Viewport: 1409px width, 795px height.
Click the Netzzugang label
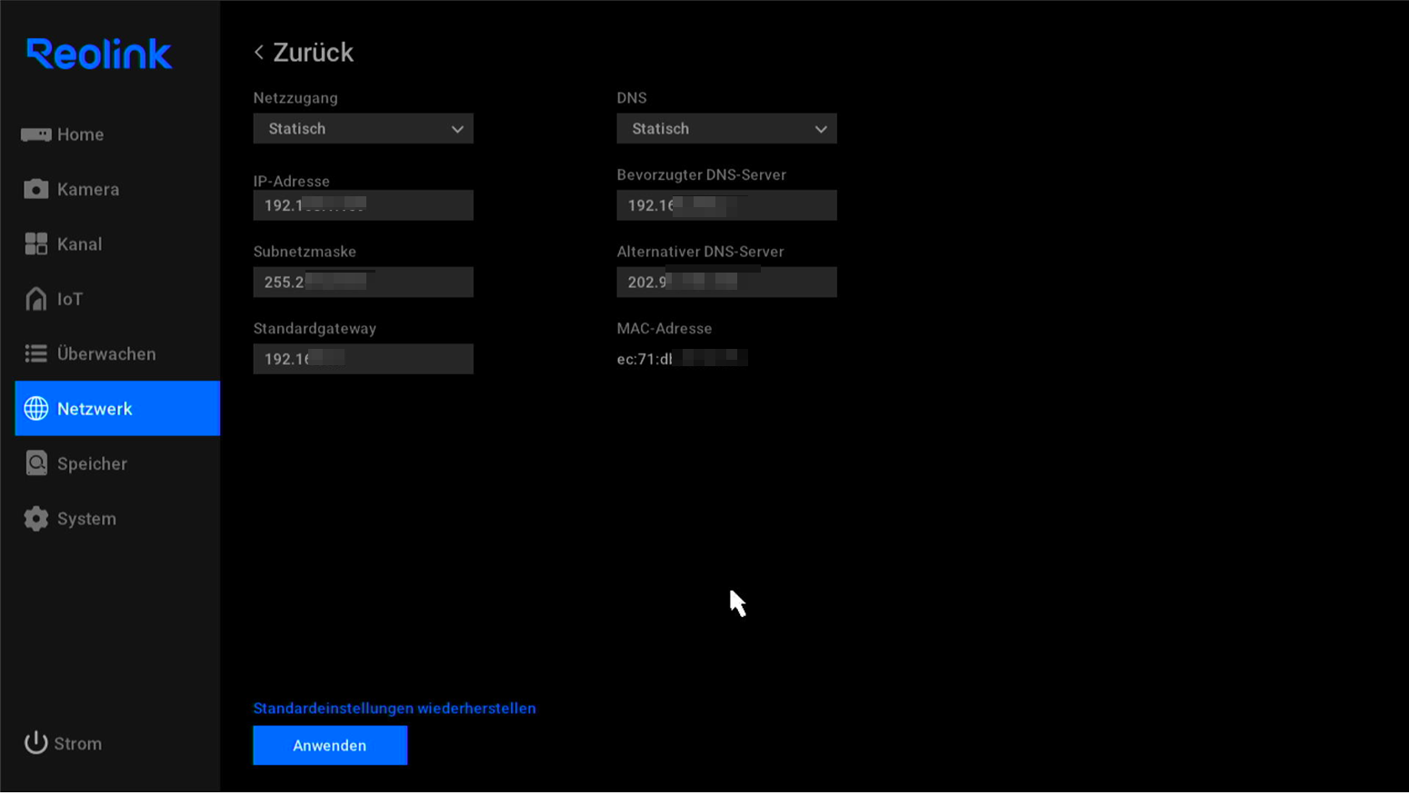coord(295,98)
